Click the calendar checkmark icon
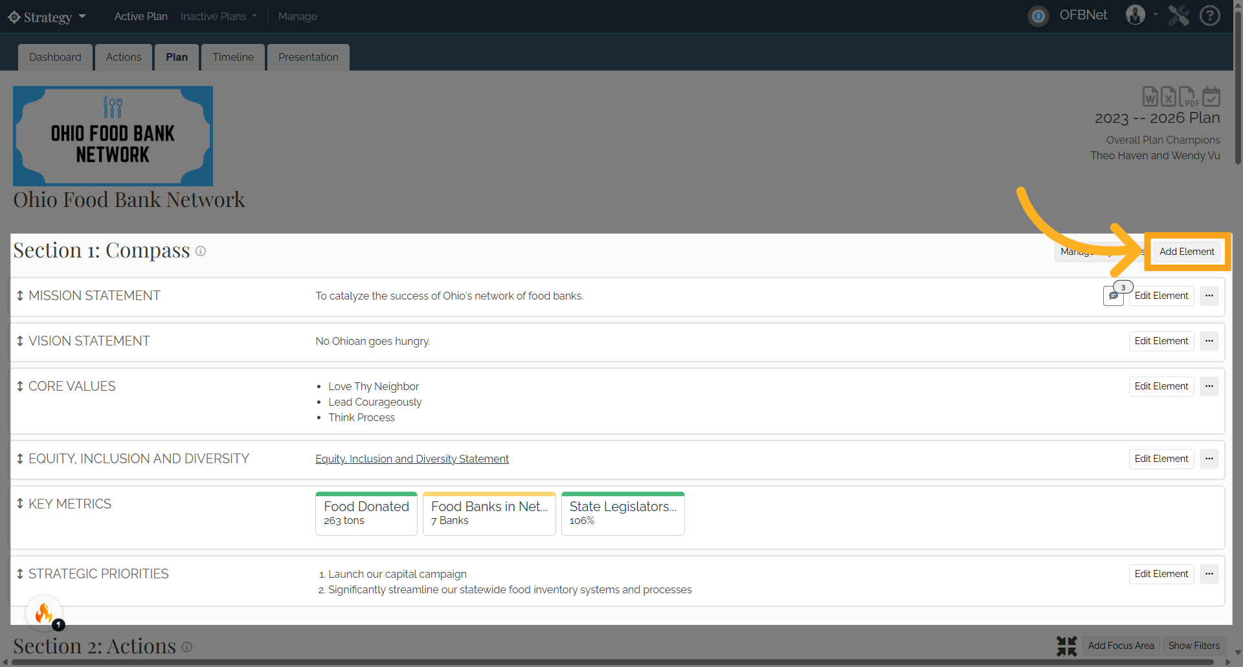Image resolution: width=1243 pixels, height=667 pixels. pos(1211,96)
